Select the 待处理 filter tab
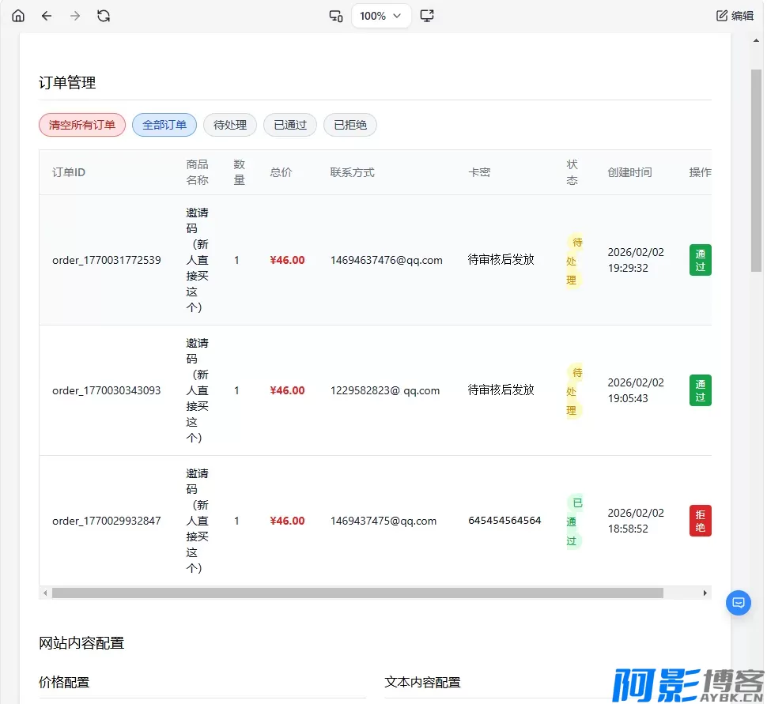This screenshot has height=704, width=767. [230, 125]
